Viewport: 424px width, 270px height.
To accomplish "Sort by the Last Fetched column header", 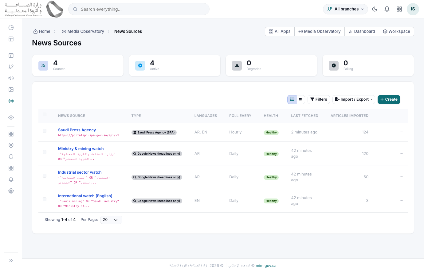I will click(x=304, y=116).
